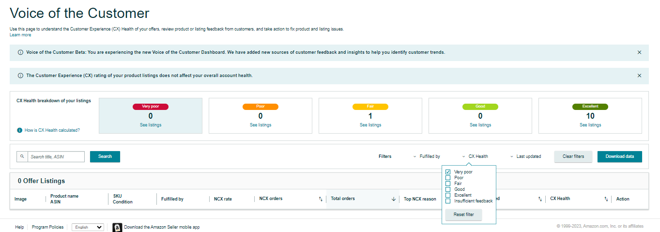
Task: Check the Insufficient feedback checkbox
Action: coord(448,201)
